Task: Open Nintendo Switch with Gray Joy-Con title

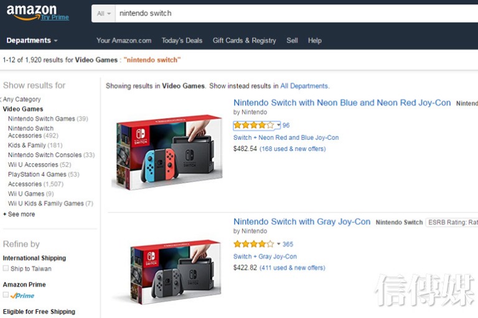Action: pos(302,222)
